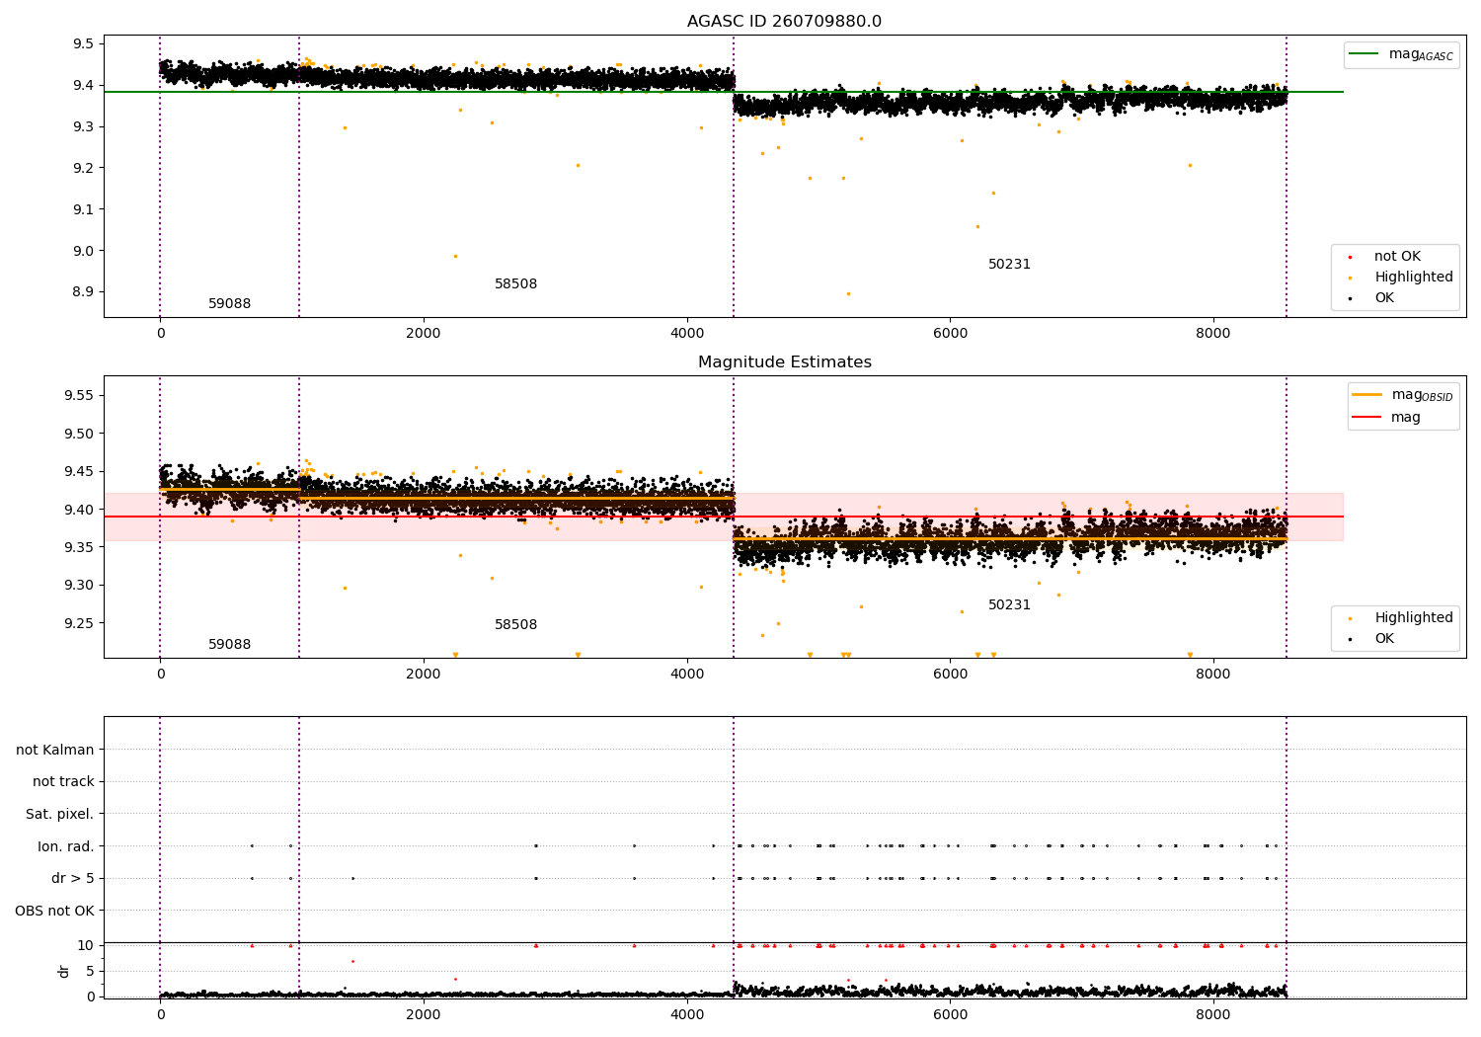Click the '10' tick on the dr axis

[86, 945]
